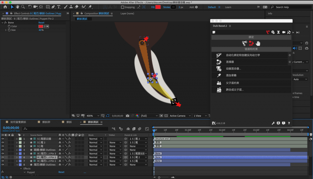The image size is (313, 179).
Task: Open Active Camera view dropdown
Action: pyautogui.click(x=180, y=116)
